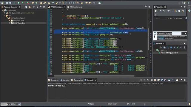Toggle Word Wrap in the Console toolbar
This screenshot has height=107, width=191.
(x=158, y=80)
